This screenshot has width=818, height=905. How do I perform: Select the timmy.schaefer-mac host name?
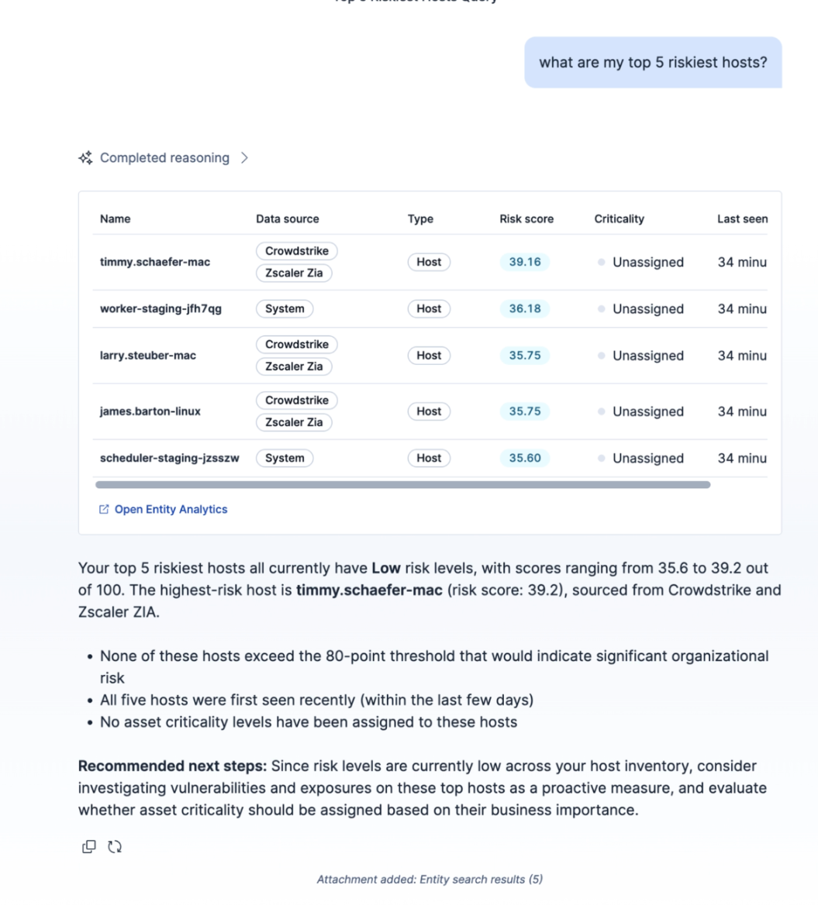[155, 262]
